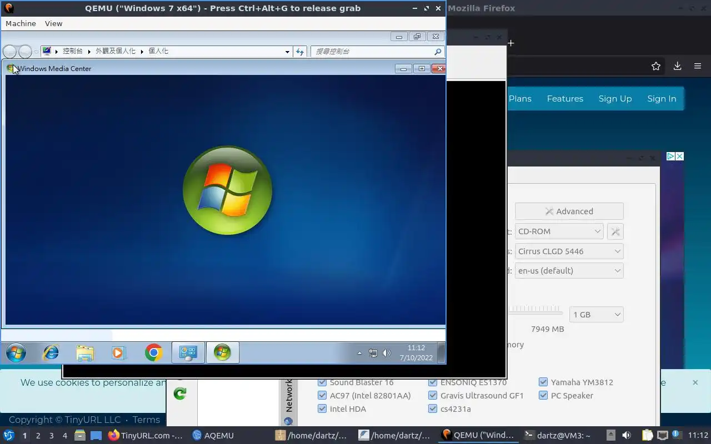The width and height of the screenshot is (711, 444).
Task: Toggle the cs4231a checkbox
Action: click(433, 408)
